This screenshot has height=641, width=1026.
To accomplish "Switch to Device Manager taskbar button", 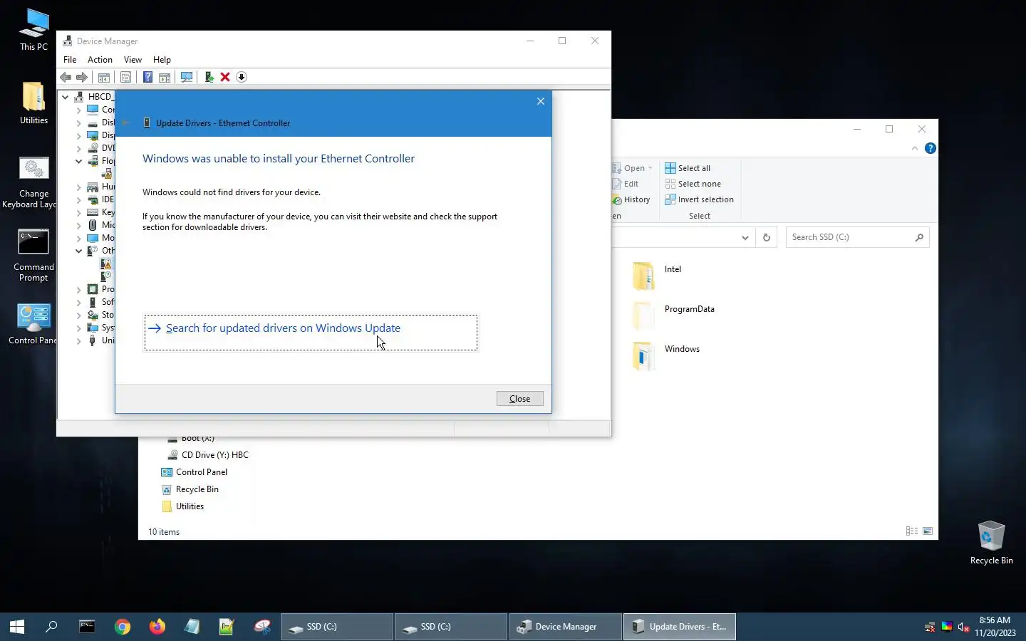I will point(565,627).
